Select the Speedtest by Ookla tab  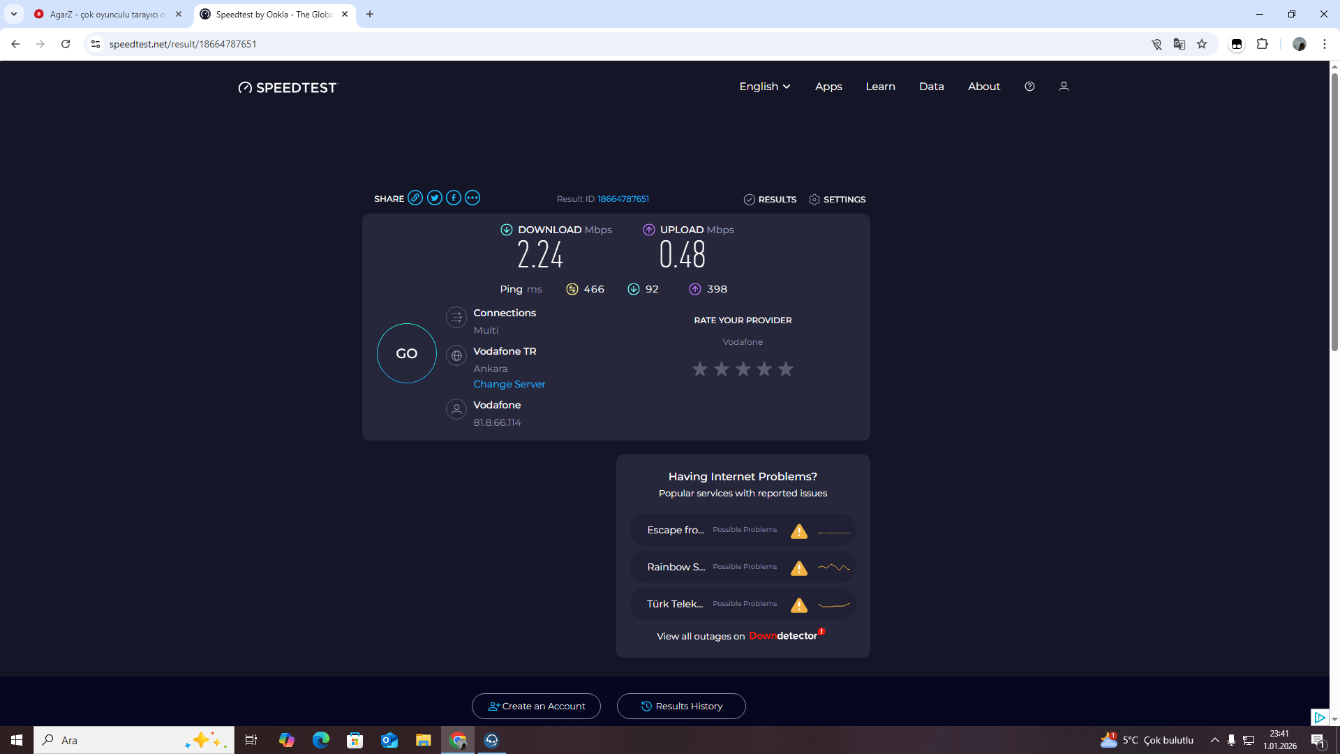click(x=274, y=14)
